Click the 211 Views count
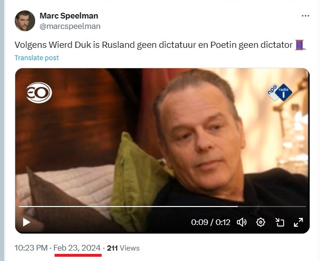 [x=123, y=248]
